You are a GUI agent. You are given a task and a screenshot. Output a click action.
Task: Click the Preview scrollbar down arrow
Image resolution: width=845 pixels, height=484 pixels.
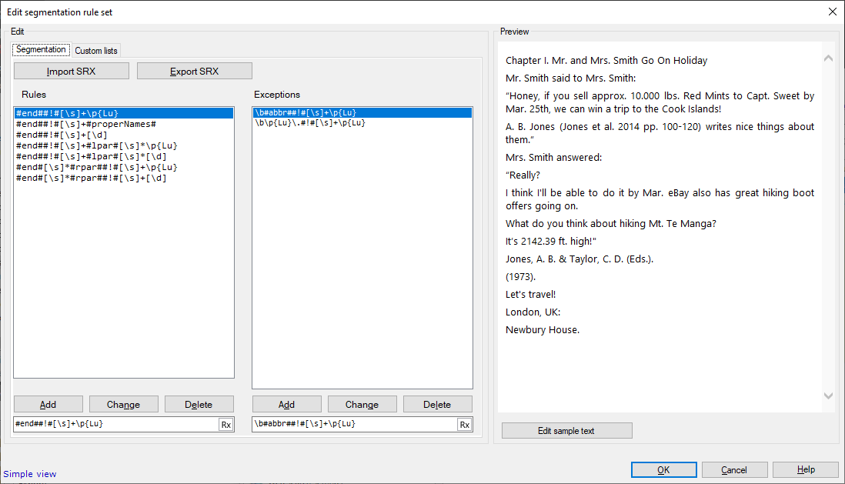click(x=828, y=395)
